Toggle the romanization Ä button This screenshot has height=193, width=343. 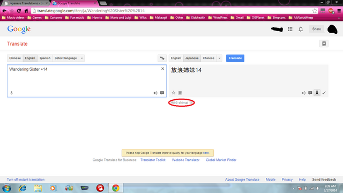pos(317,93)
